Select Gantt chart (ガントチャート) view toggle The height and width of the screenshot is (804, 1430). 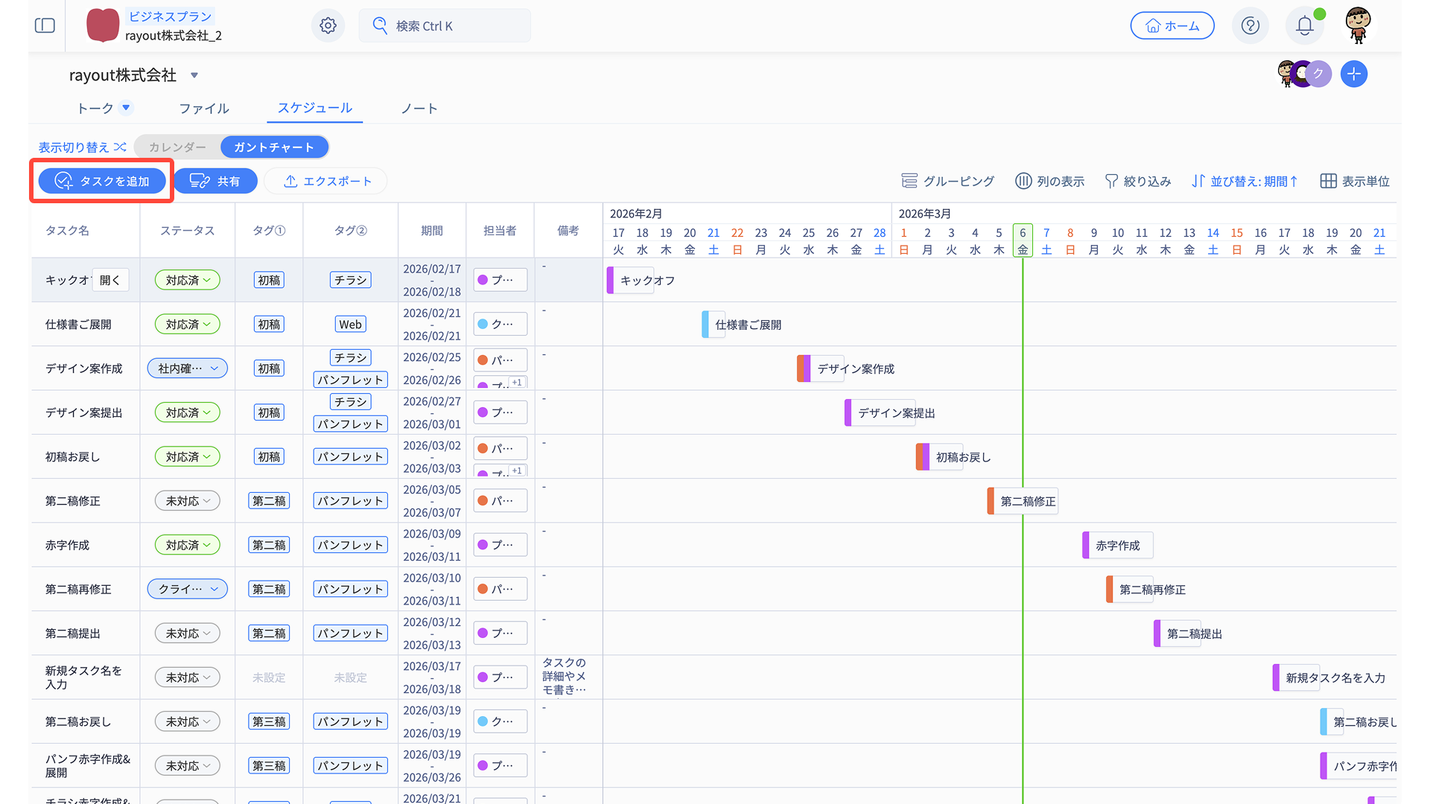[x=274, y=147]
